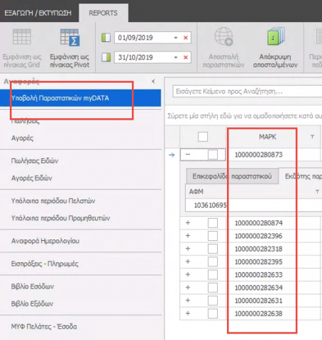Screen dimensions: 322x340
Task: Click ΜΑΡΚ cell 1000000282638
Action: [x=259, y=314]
